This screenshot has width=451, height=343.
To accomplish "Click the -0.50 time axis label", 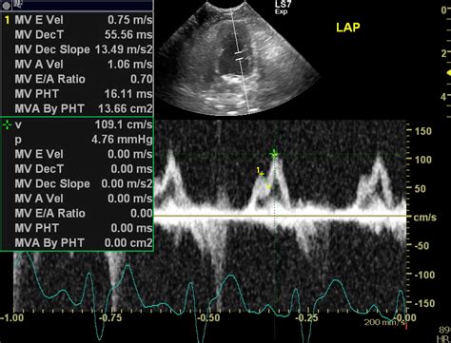I will (208, 317).
